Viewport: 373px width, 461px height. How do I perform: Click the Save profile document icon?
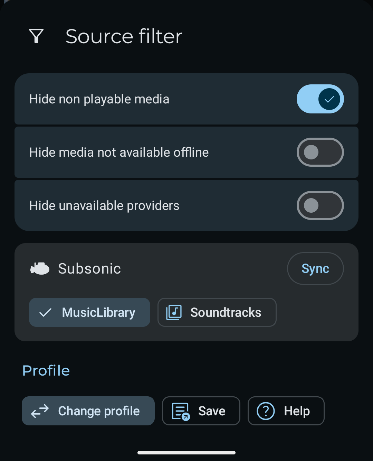tap(181, 411)
